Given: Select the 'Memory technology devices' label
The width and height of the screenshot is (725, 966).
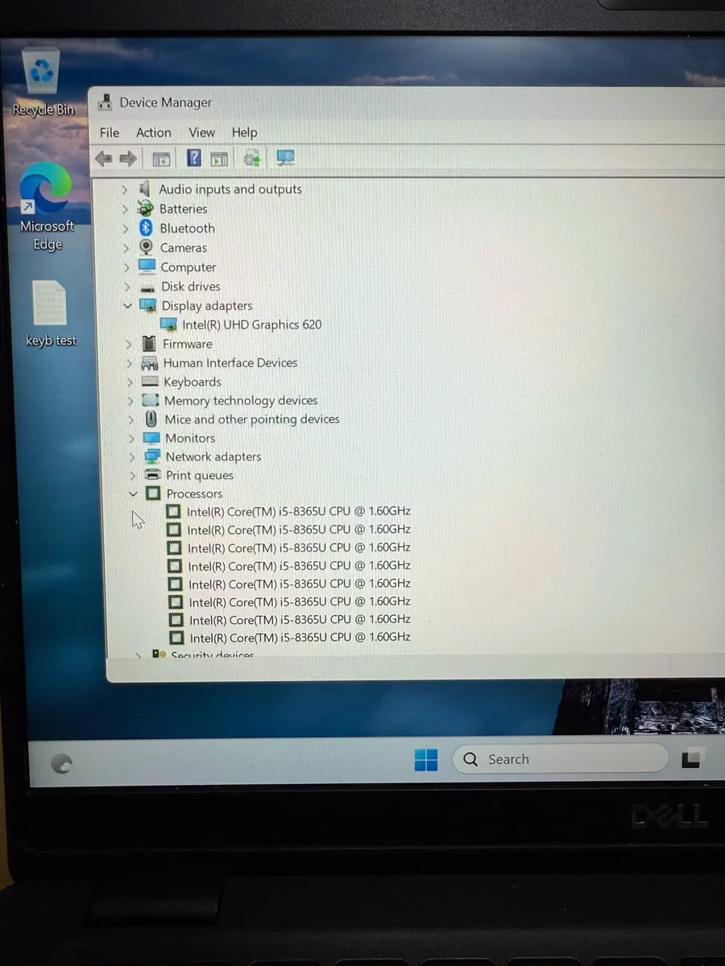Looking at the screenshot, I should pos(241,400).
